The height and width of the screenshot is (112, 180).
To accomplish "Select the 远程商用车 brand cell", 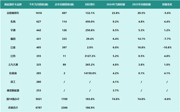I will (x=13, y=13).
